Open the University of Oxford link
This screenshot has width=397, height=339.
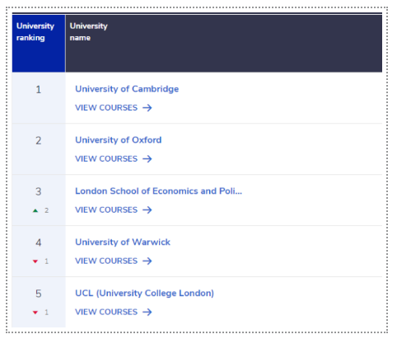pyautogui.click(x=119, y=140)
